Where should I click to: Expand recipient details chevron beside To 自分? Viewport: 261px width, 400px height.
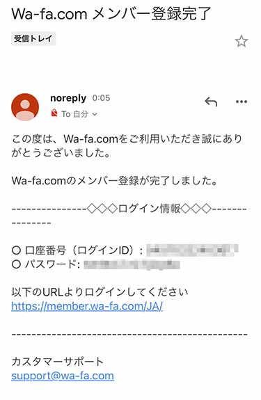95,114
